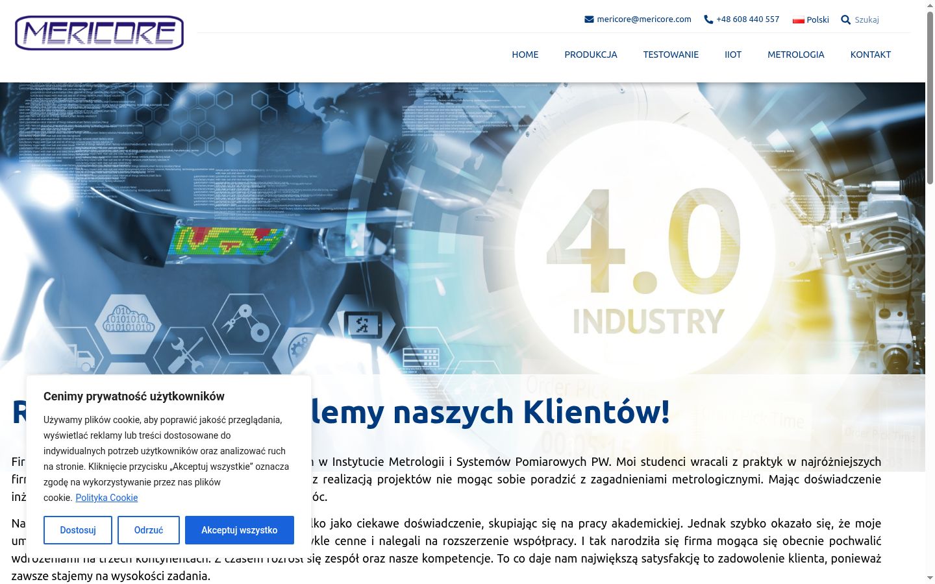Click the Odrzuć cookie button

(x=149, y=530)
